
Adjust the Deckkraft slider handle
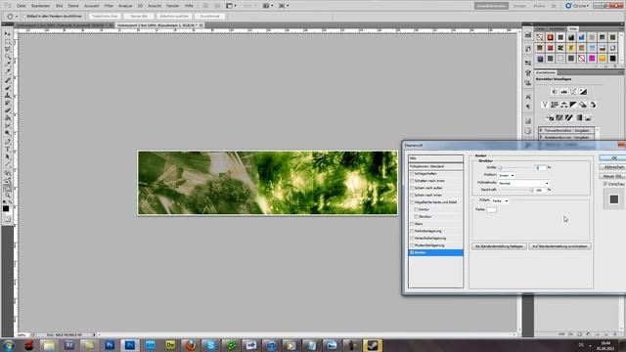click(x=531, y=191)
